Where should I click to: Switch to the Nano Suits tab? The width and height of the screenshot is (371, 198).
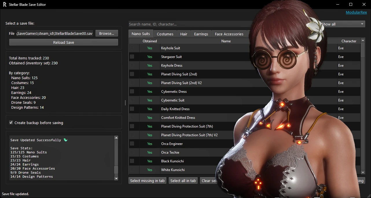141,34
